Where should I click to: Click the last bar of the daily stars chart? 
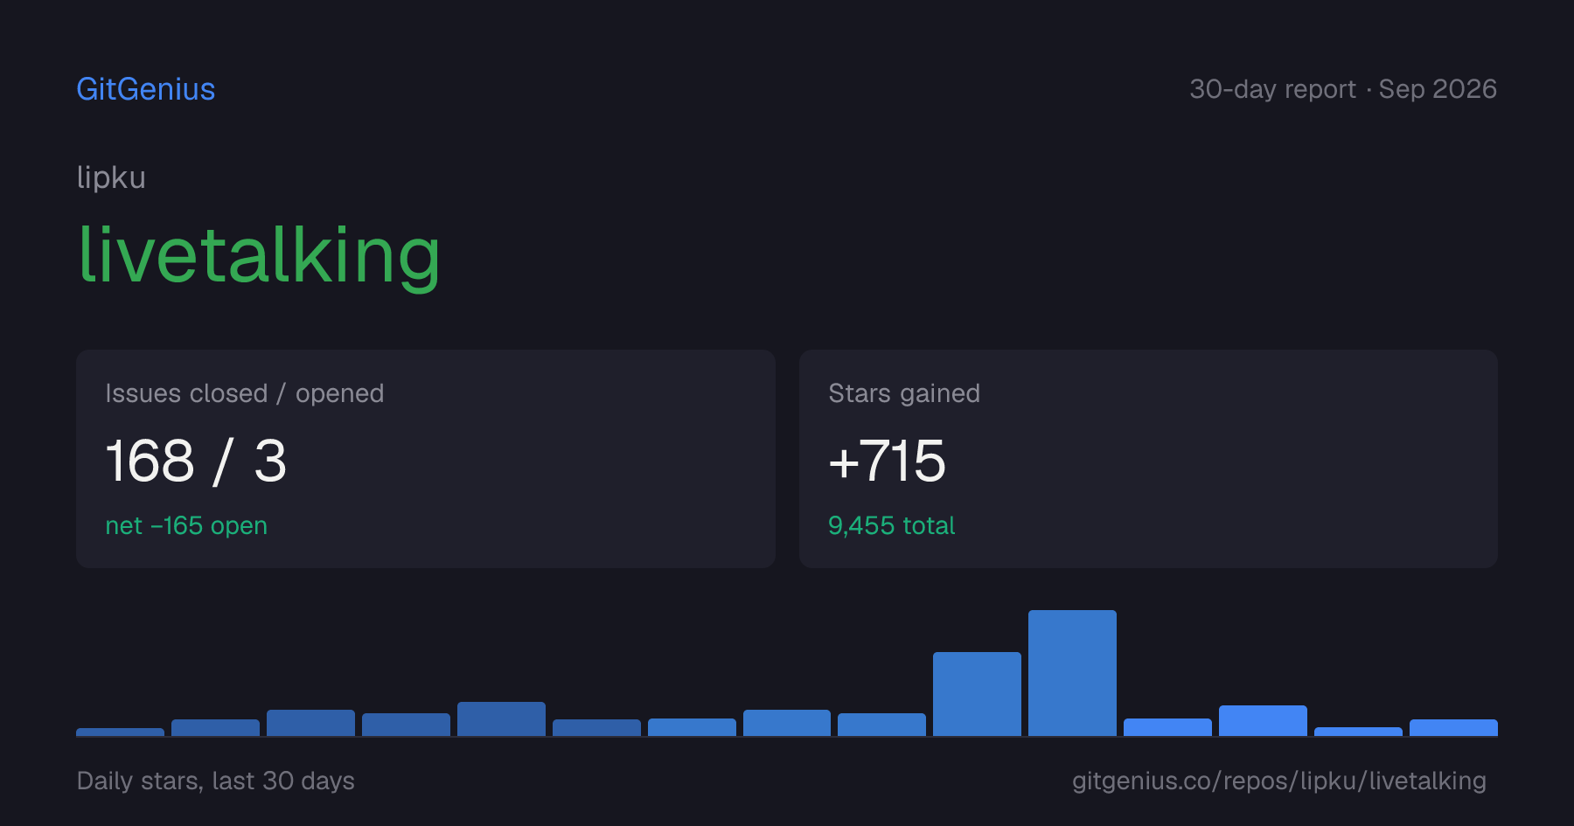tap(1453, 727)
